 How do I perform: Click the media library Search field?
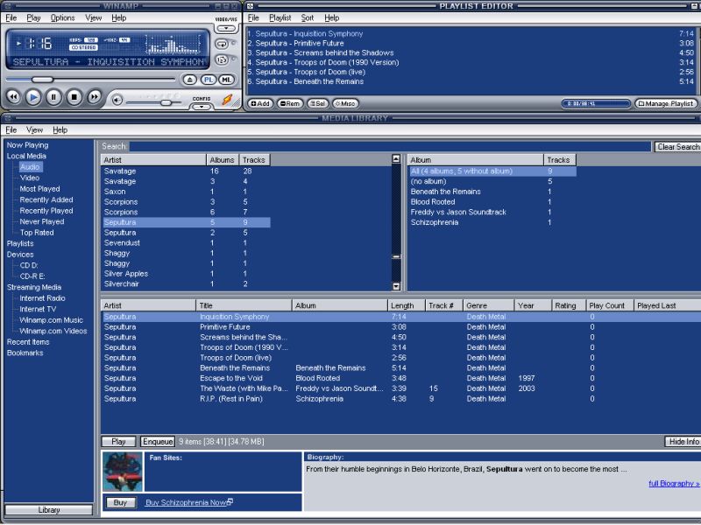(x=390, y=147)
